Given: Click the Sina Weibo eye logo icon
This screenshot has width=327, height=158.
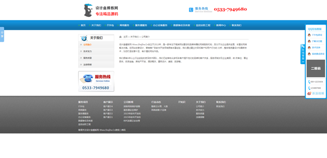Looking at the screenshot, I should coord(309,93).
